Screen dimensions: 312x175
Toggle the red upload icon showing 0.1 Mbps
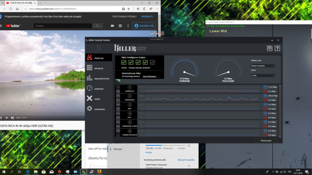[265, 91]
